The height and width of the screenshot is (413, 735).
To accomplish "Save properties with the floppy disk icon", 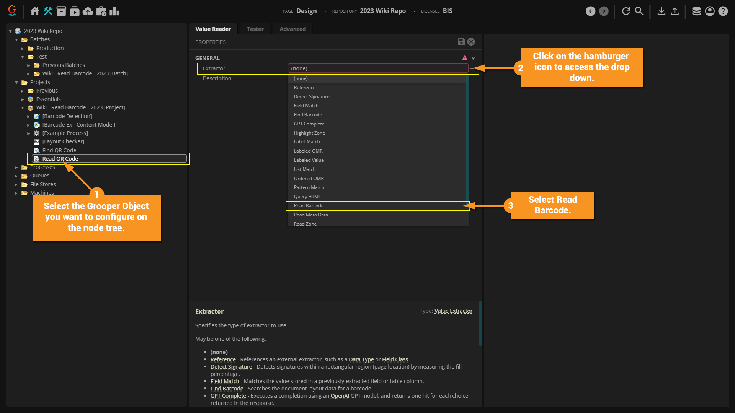I will [x=461, y=42].
